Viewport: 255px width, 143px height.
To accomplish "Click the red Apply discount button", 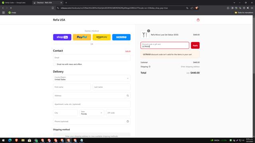I will pos(195,45).
